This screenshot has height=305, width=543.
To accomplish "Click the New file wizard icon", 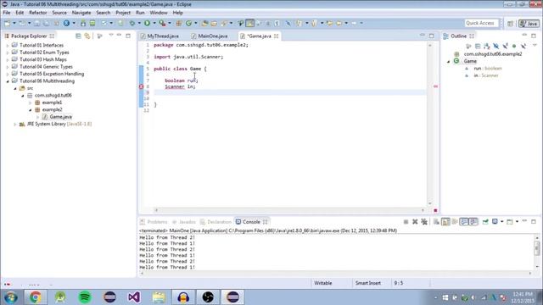I will (x=8, y=23).
